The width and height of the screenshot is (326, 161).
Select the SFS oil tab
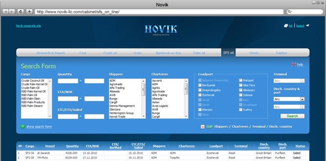coord(228,53)
